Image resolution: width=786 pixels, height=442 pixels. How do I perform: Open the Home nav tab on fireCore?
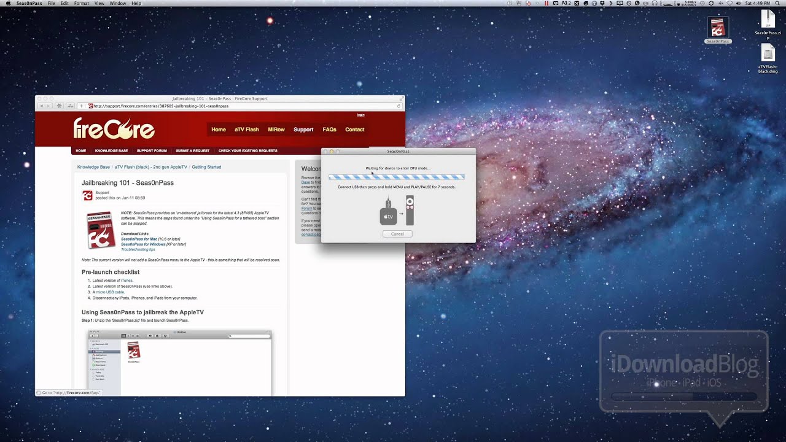pos(219,130)
